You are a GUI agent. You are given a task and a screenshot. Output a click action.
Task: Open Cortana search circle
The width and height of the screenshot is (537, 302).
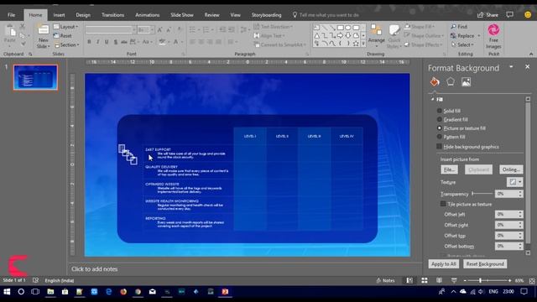coord(21,292)
